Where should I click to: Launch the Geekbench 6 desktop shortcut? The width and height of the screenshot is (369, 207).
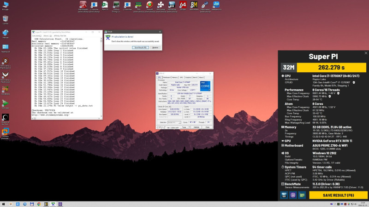point(216,6)
